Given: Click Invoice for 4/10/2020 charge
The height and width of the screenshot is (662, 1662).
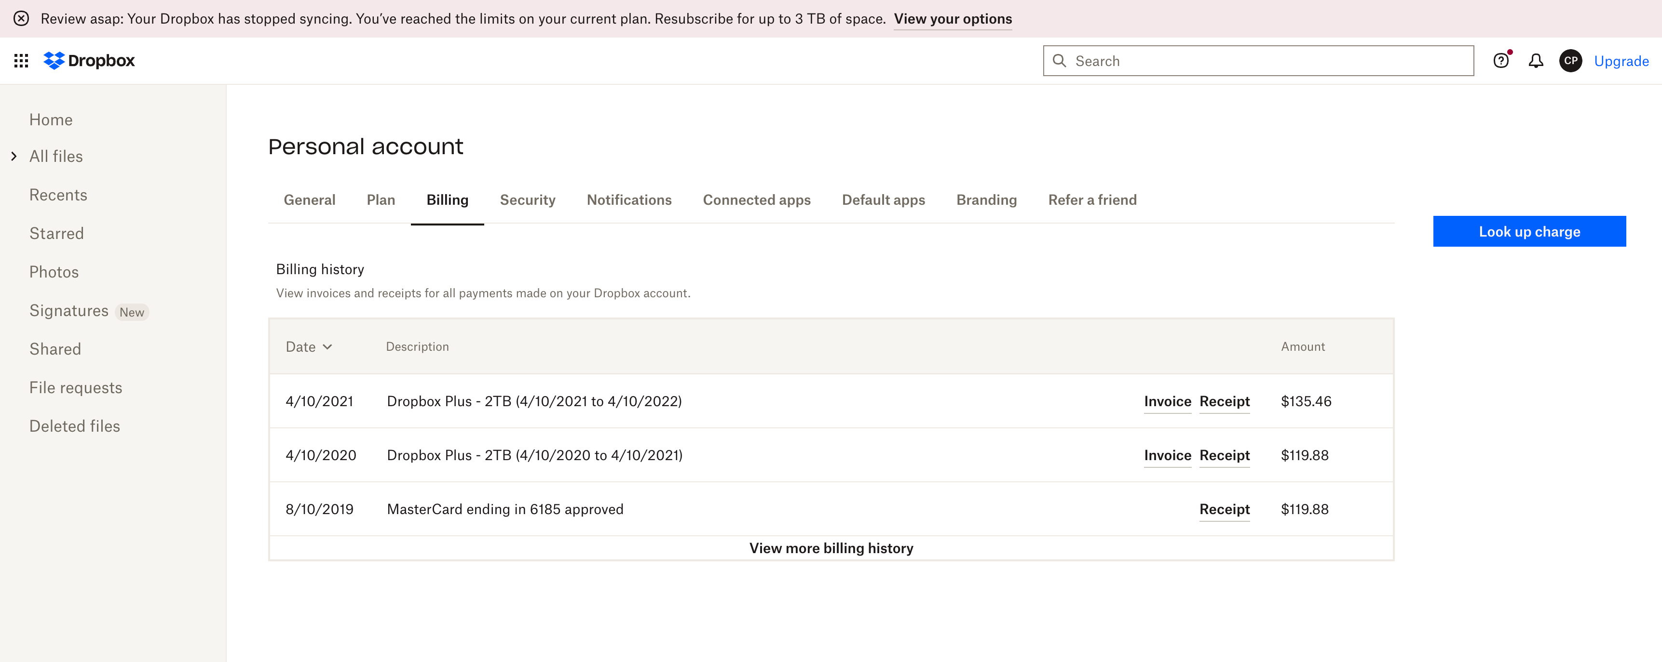Looking at the screenshot, I should (1167, 454).
